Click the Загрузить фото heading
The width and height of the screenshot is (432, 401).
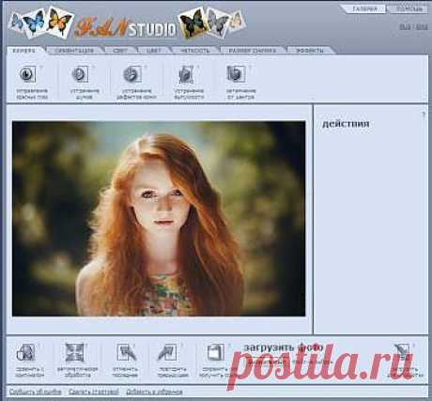(x=283, y=347)
